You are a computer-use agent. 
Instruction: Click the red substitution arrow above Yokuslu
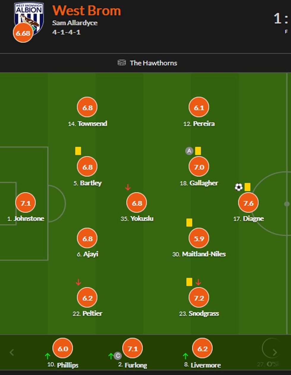[x=128, y=187]
